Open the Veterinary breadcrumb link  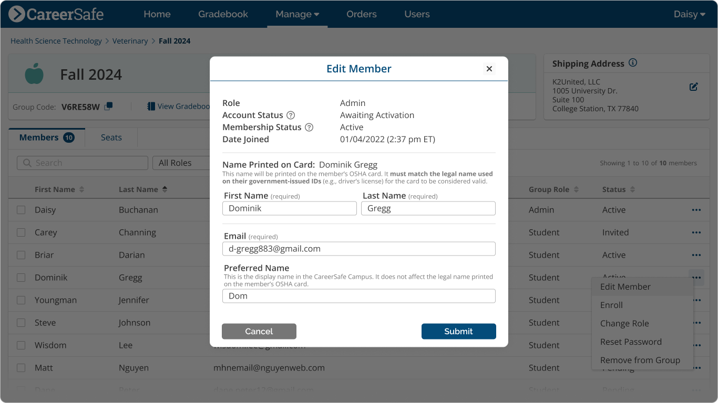130,40
